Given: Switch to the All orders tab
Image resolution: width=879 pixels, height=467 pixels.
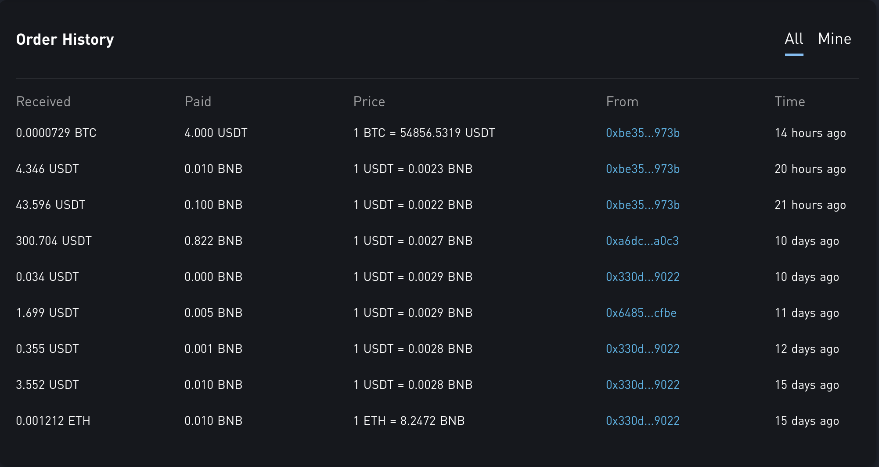Looking at the screenshot, I should tap(794, 39).
